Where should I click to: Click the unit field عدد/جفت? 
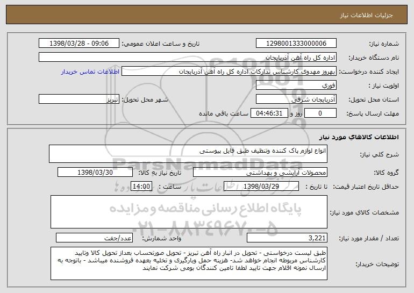(94, 238)
